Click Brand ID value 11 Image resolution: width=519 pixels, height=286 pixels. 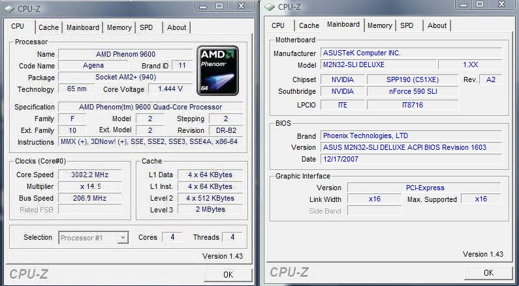point(182,66)
